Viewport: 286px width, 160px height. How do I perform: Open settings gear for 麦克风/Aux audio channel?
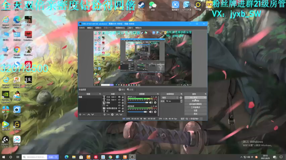155,103
